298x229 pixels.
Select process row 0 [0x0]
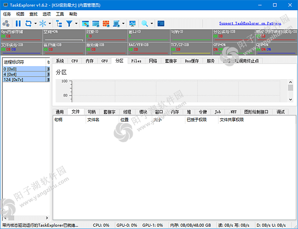(26, 69)
